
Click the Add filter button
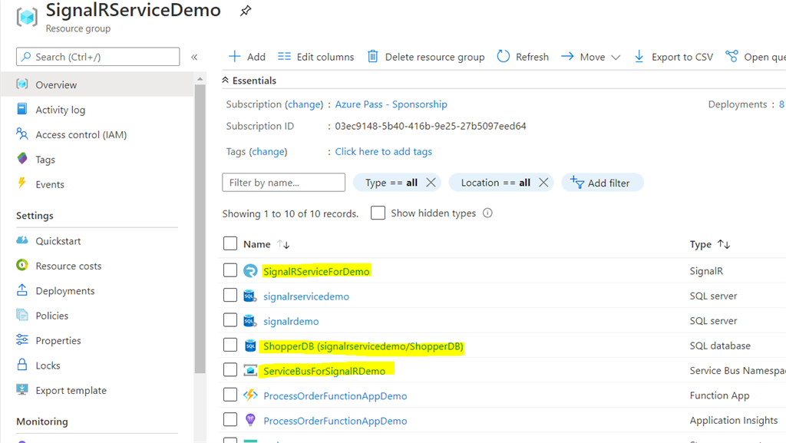(602, 183)
